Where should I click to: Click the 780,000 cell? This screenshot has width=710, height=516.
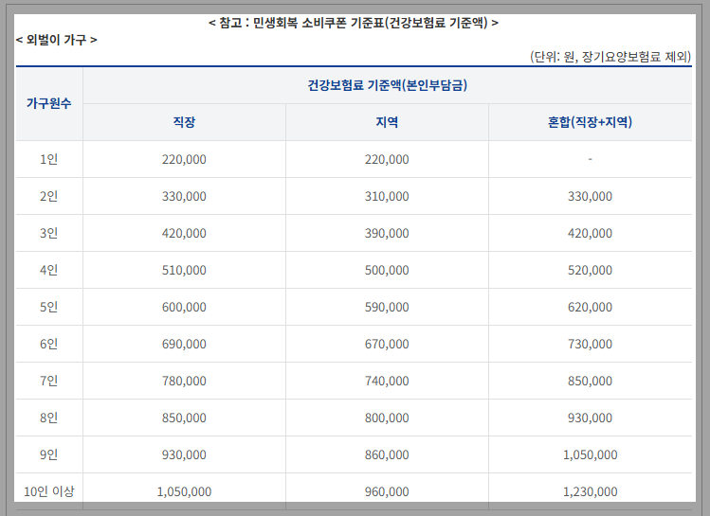pos(184,381)
